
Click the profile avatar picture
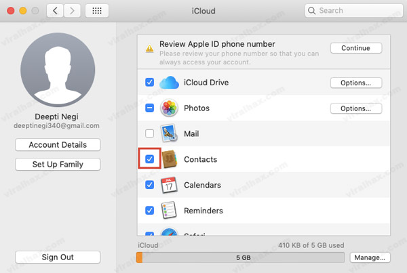click(58, 70)
